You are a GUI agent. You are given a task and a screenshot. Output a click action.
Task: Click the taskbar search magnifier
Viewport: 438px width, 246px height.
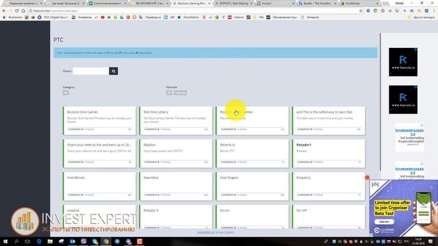tap(16, 241)
